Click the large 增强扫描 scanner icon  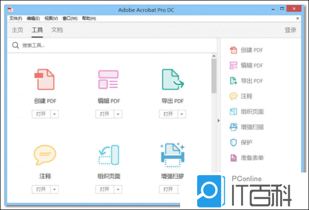click(x=172, y=155)
